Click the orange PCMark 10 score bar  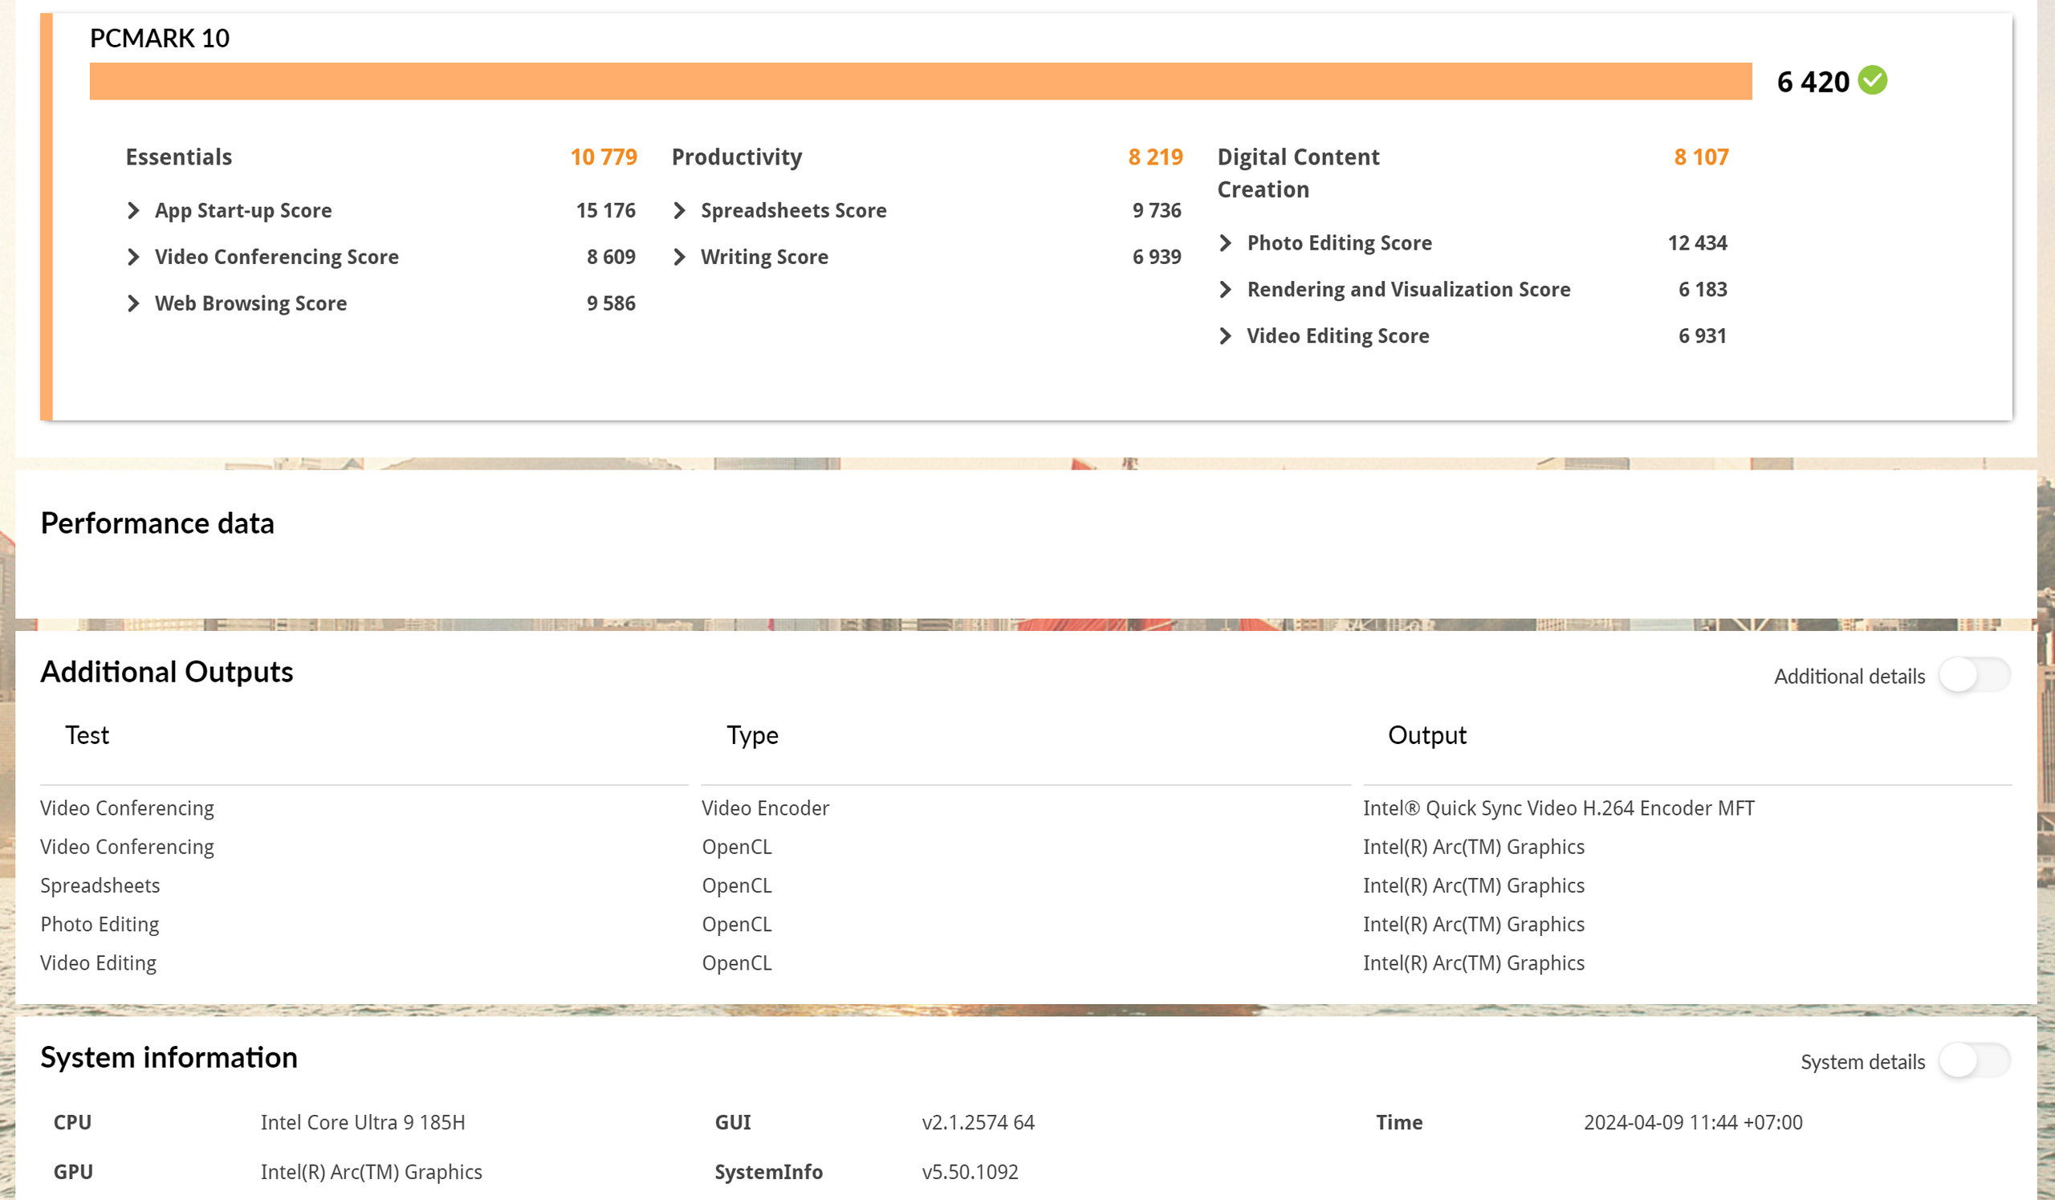[x=920, y=82]
